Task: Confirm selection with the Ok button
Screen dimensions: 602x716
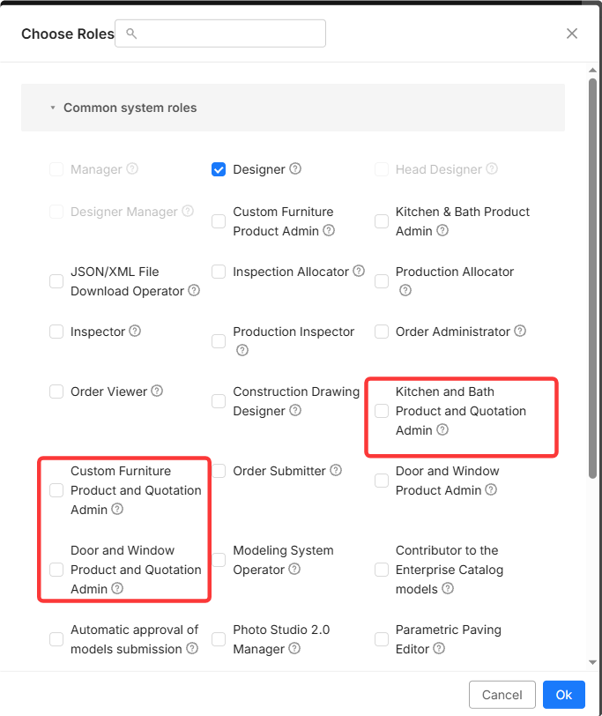Action: tap(564, 695)
